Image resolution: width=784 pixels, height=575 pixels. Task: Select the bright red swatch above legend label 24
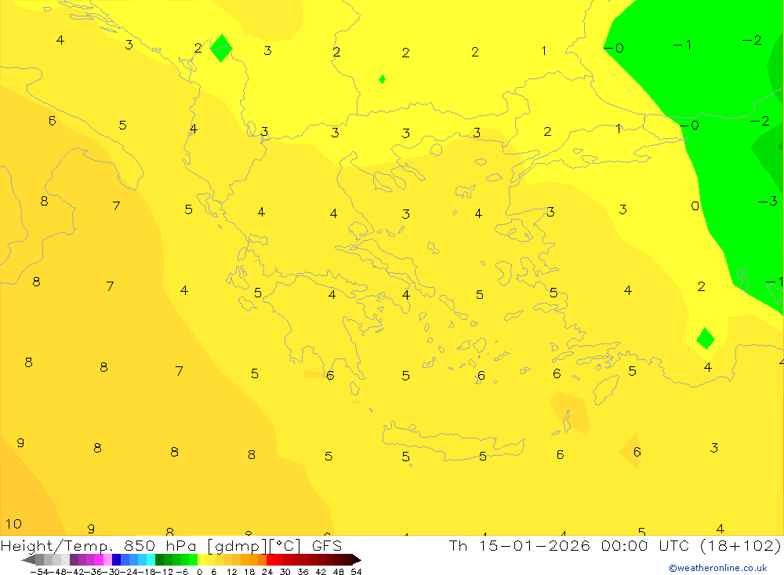[270, 560]
